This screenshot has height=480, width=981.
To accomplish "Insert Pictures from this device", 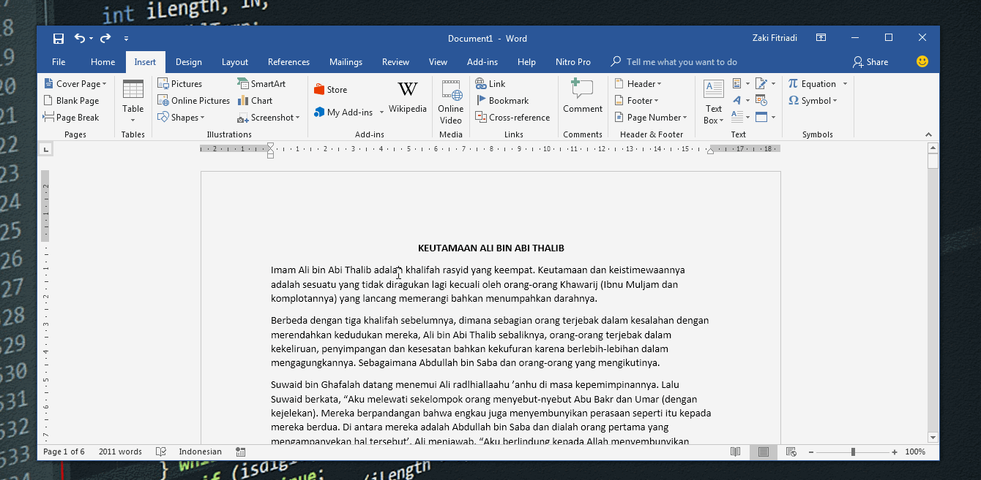I will 180,84.
